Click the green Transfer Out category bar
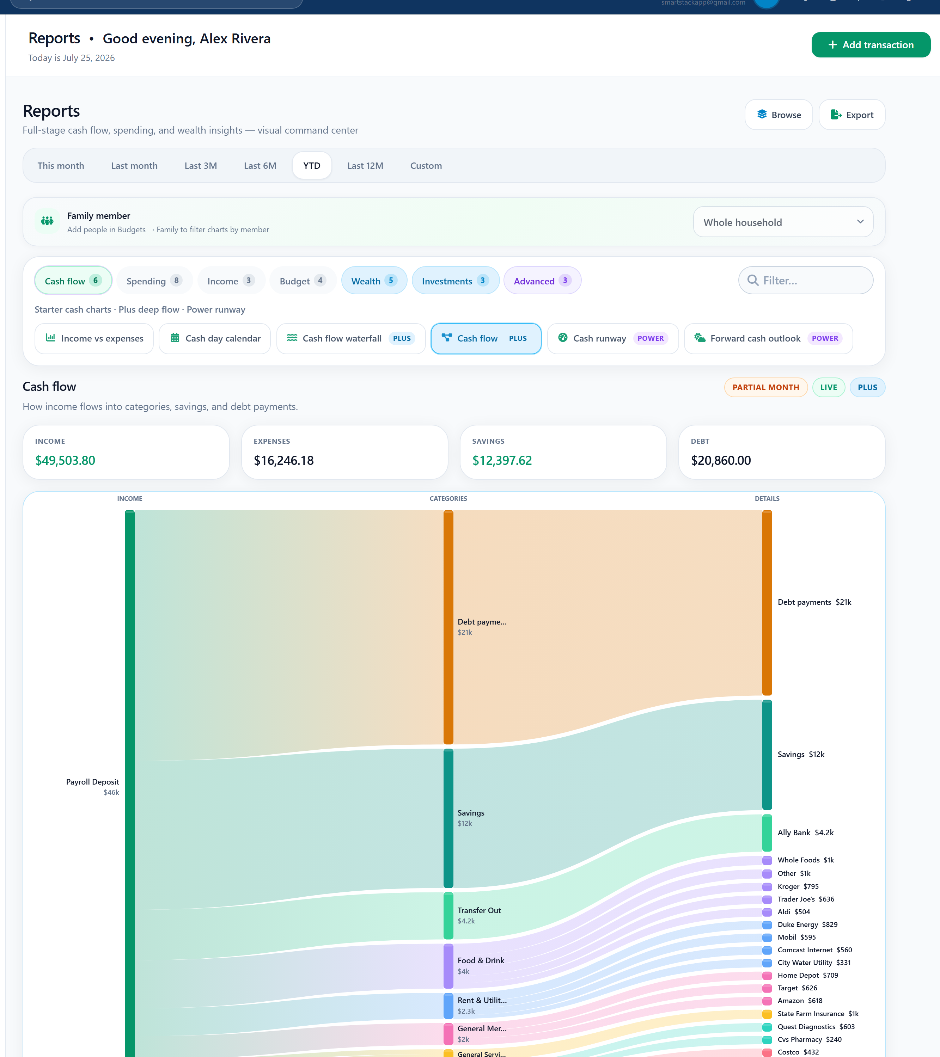Screen dimensions: 940x1057 coord(448,915)
